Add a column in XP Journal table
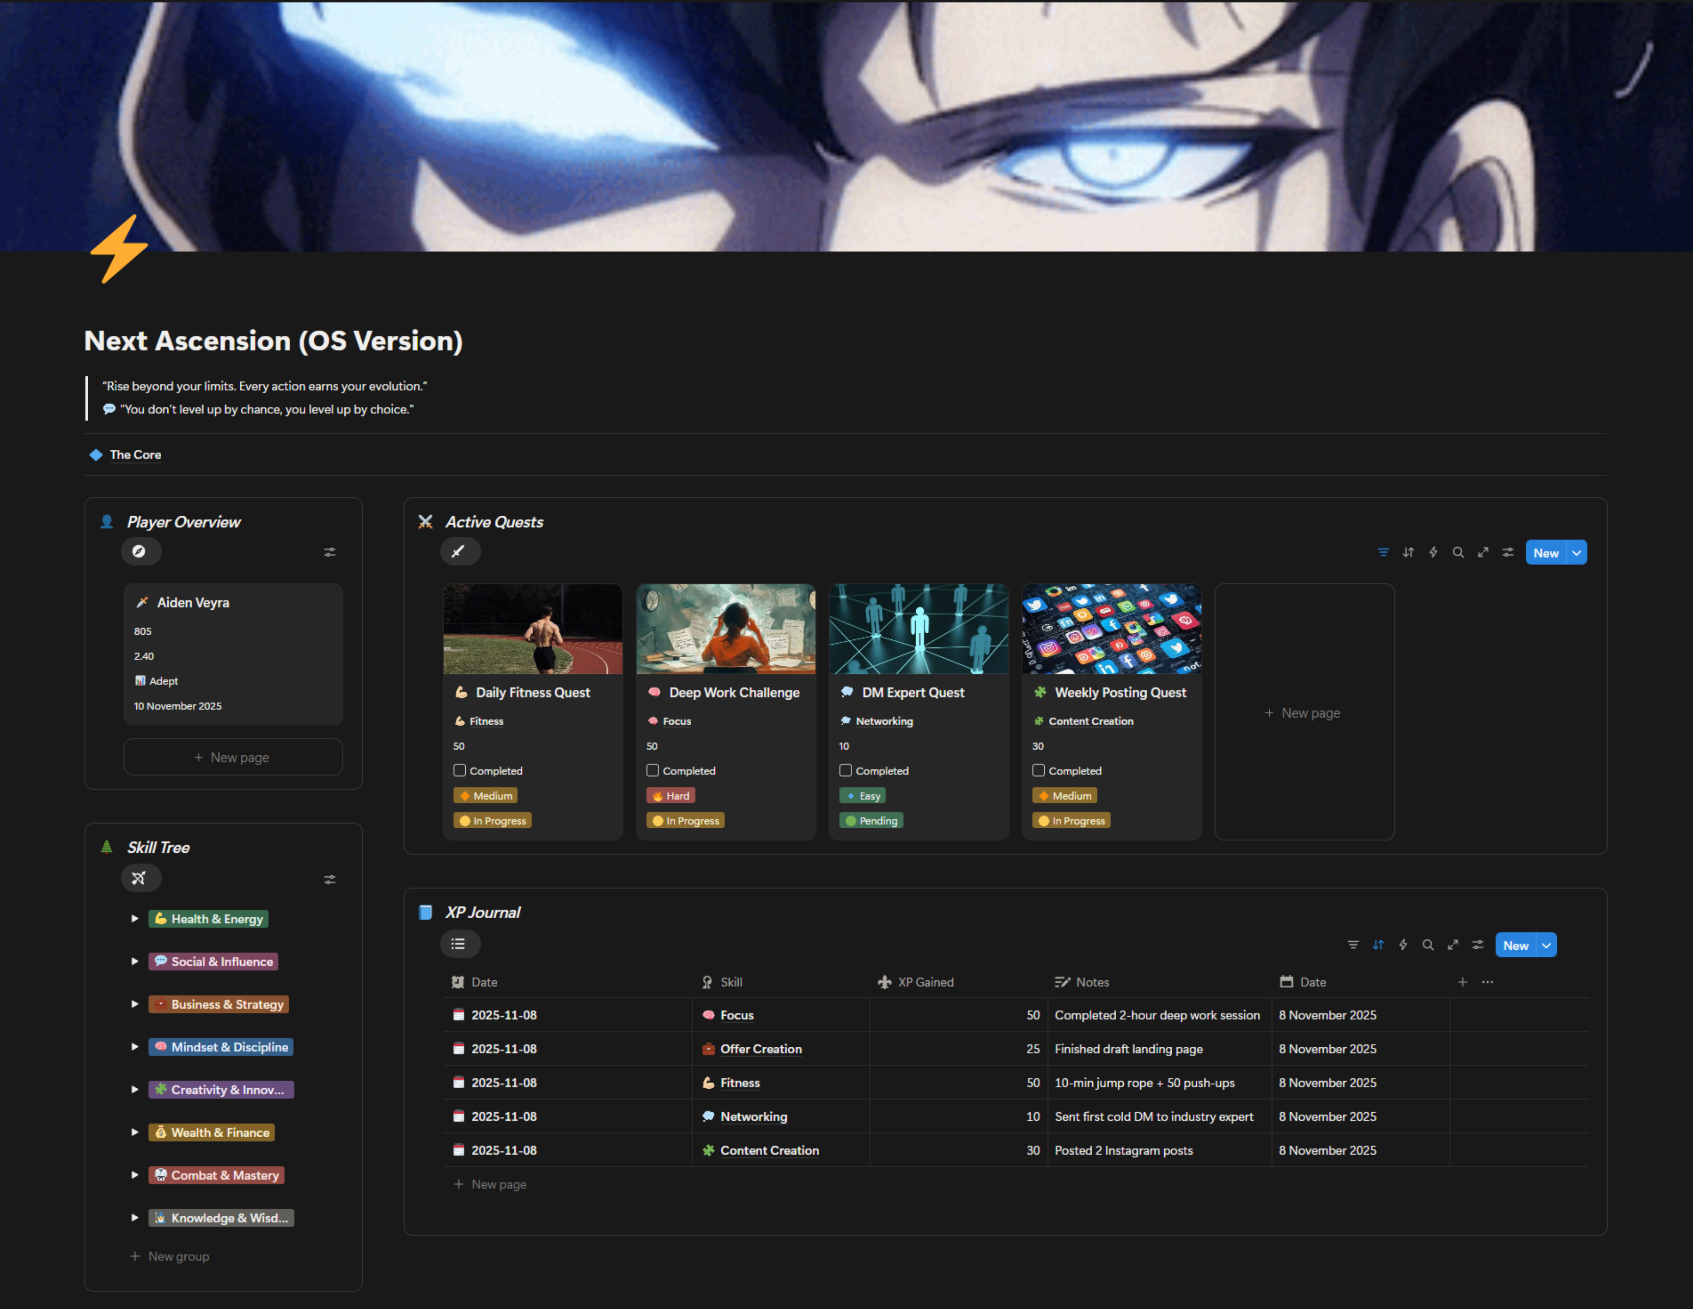1693x1309 pixels. tap(1462, 982)
